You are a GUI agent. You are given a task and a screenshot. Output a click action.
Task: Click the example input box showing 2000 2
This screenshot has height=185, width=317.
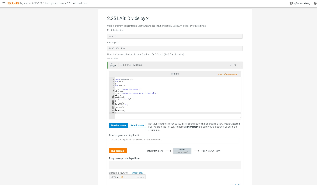tap(175, 36)
